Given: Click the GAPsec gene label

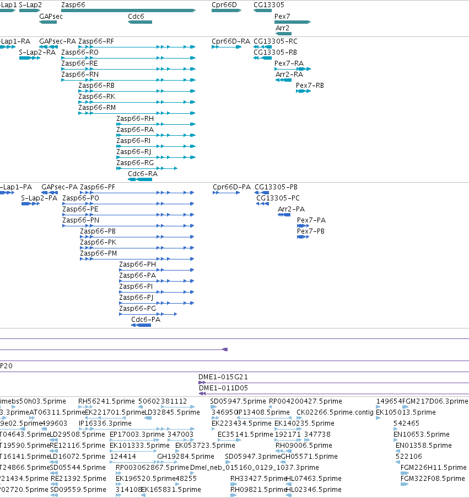Looking at the screenshot, I should (51, 16).
